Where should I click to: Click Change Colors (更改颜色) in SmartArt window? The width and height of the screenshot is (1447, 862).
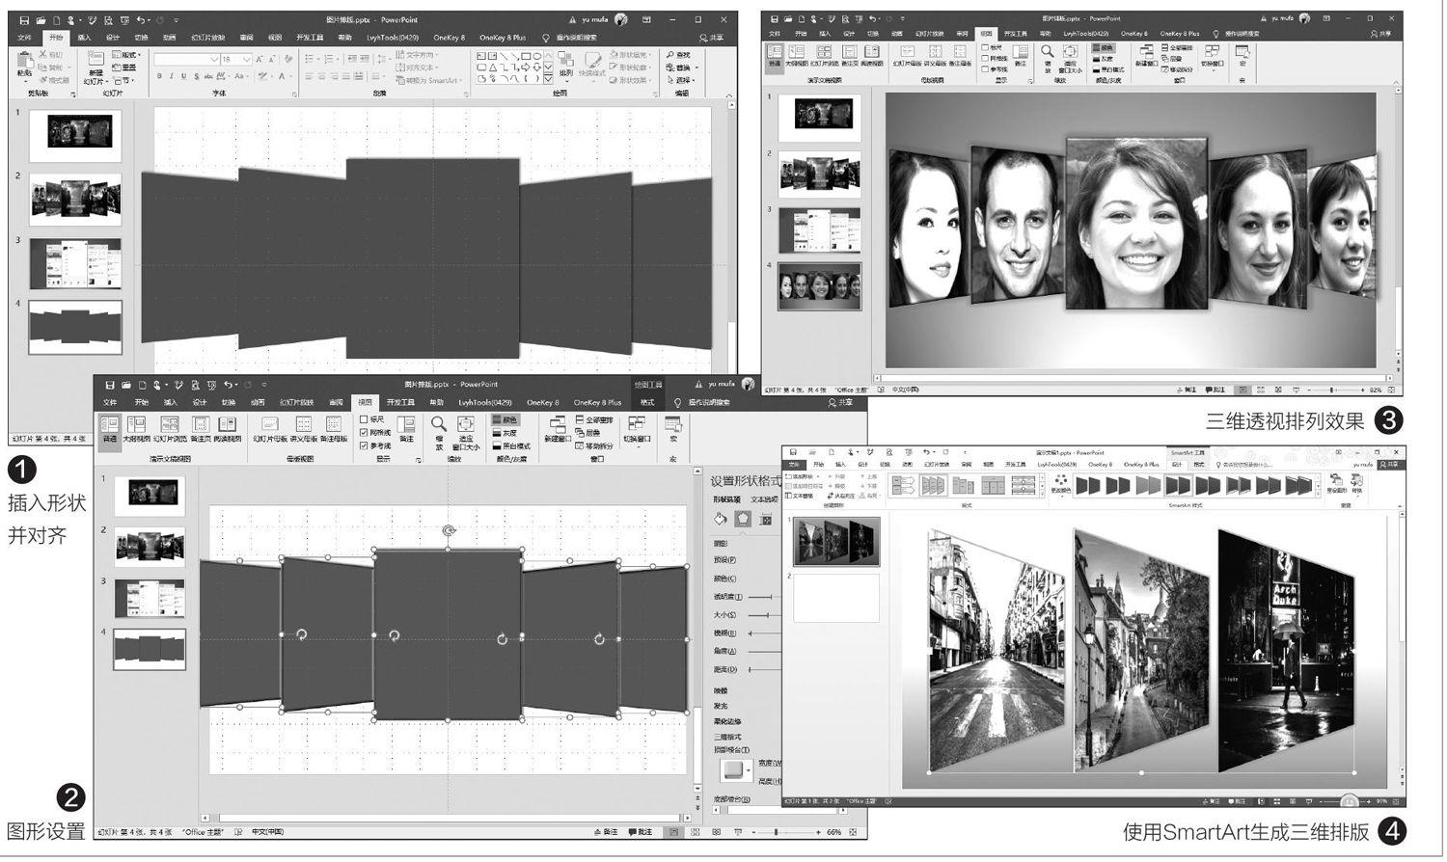coord(1060,487)
